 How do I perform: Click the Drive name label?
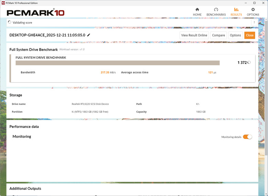click(19, 104)
